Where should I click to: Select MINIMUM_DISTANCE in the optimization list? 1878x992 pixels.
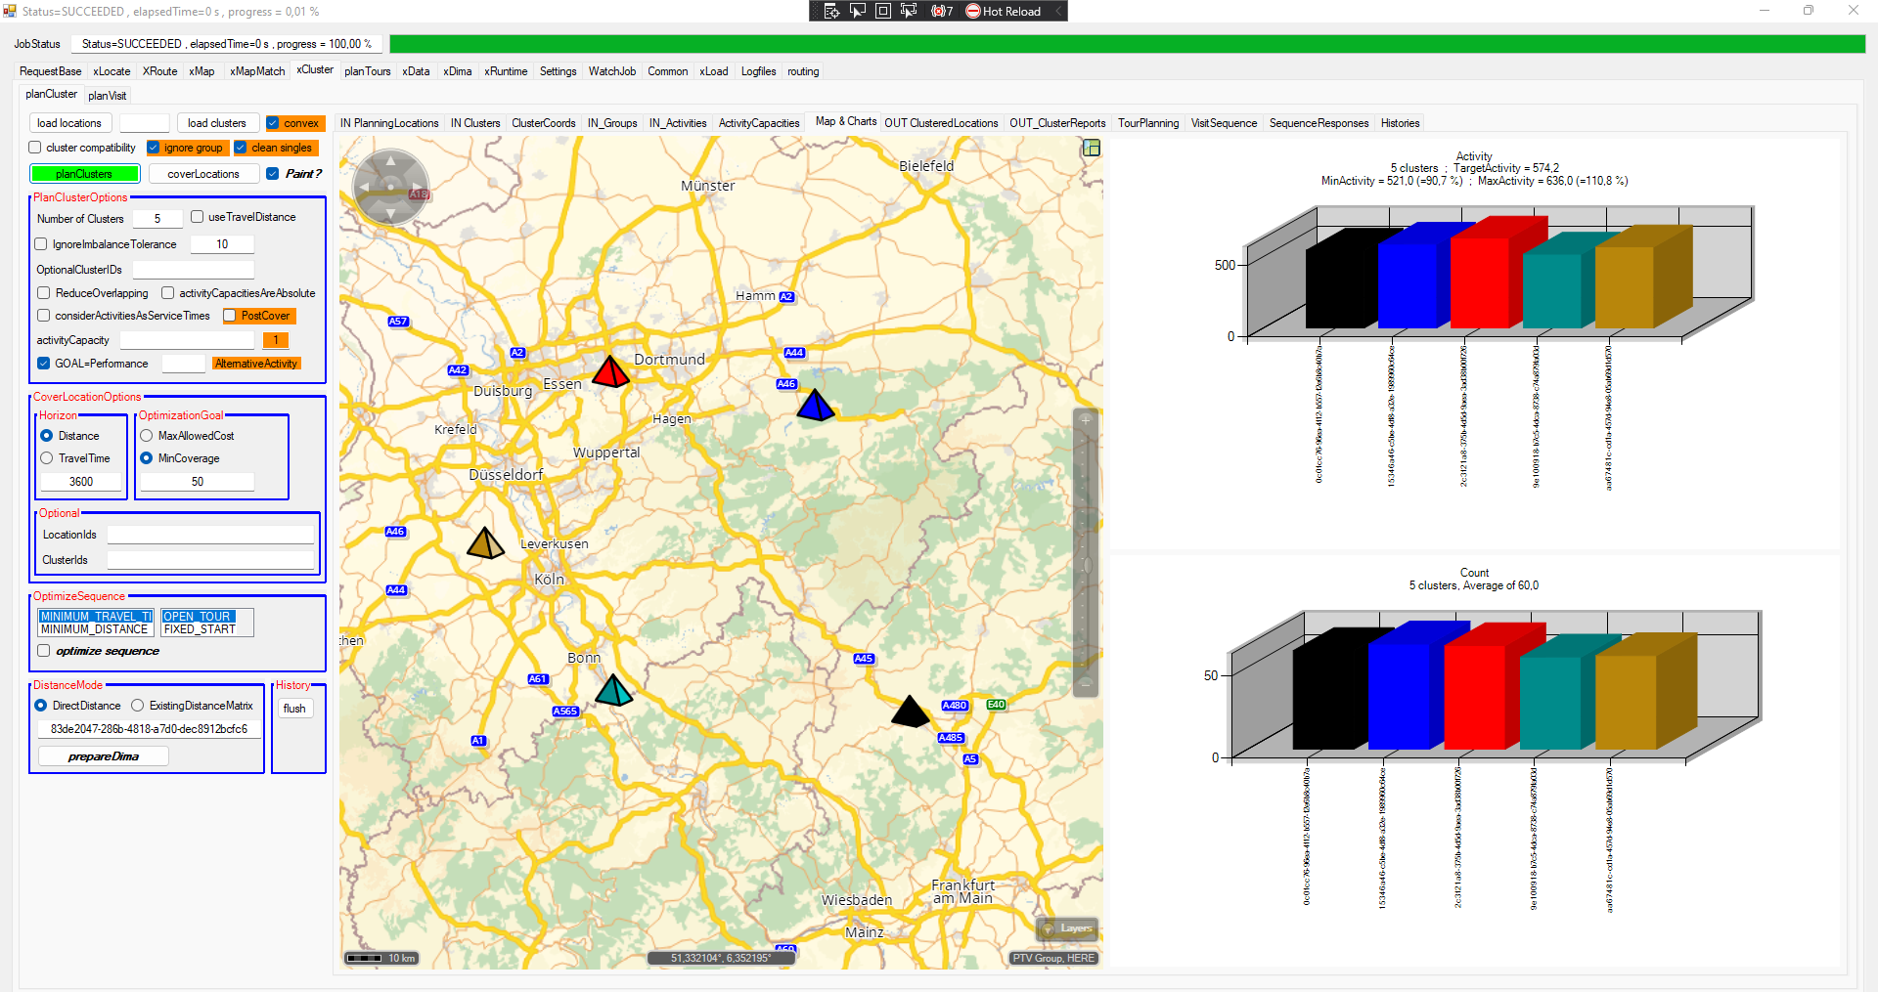pyautogui.click(x=95, y=629)
